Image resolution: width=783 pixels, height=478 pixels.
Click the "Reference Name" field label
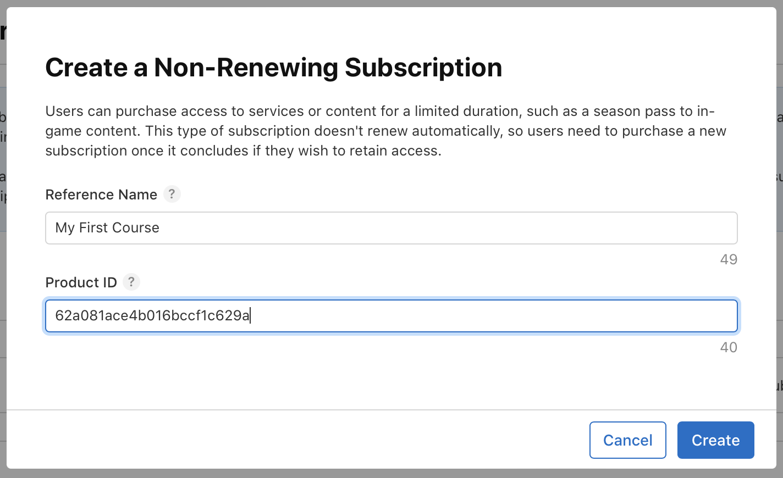click(x=101, y=194)
